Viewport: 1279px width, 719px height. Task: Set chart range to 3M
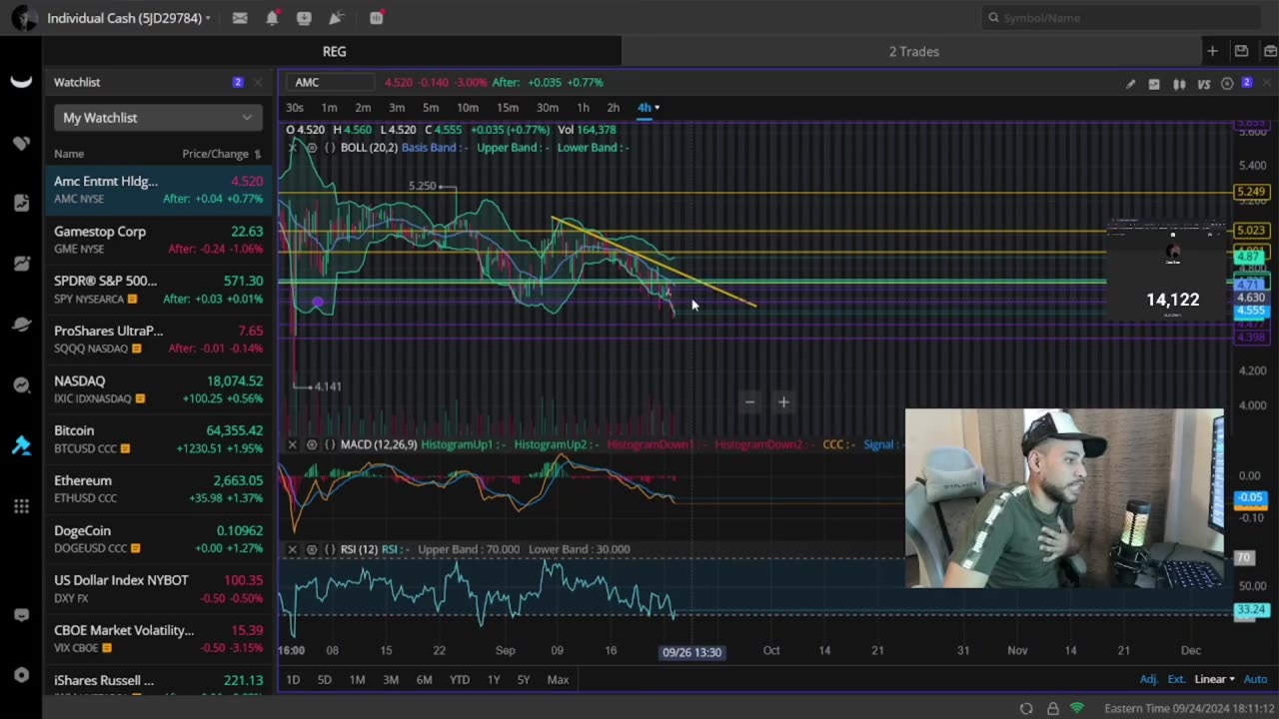pyautogui.click(x=391, y=680)
